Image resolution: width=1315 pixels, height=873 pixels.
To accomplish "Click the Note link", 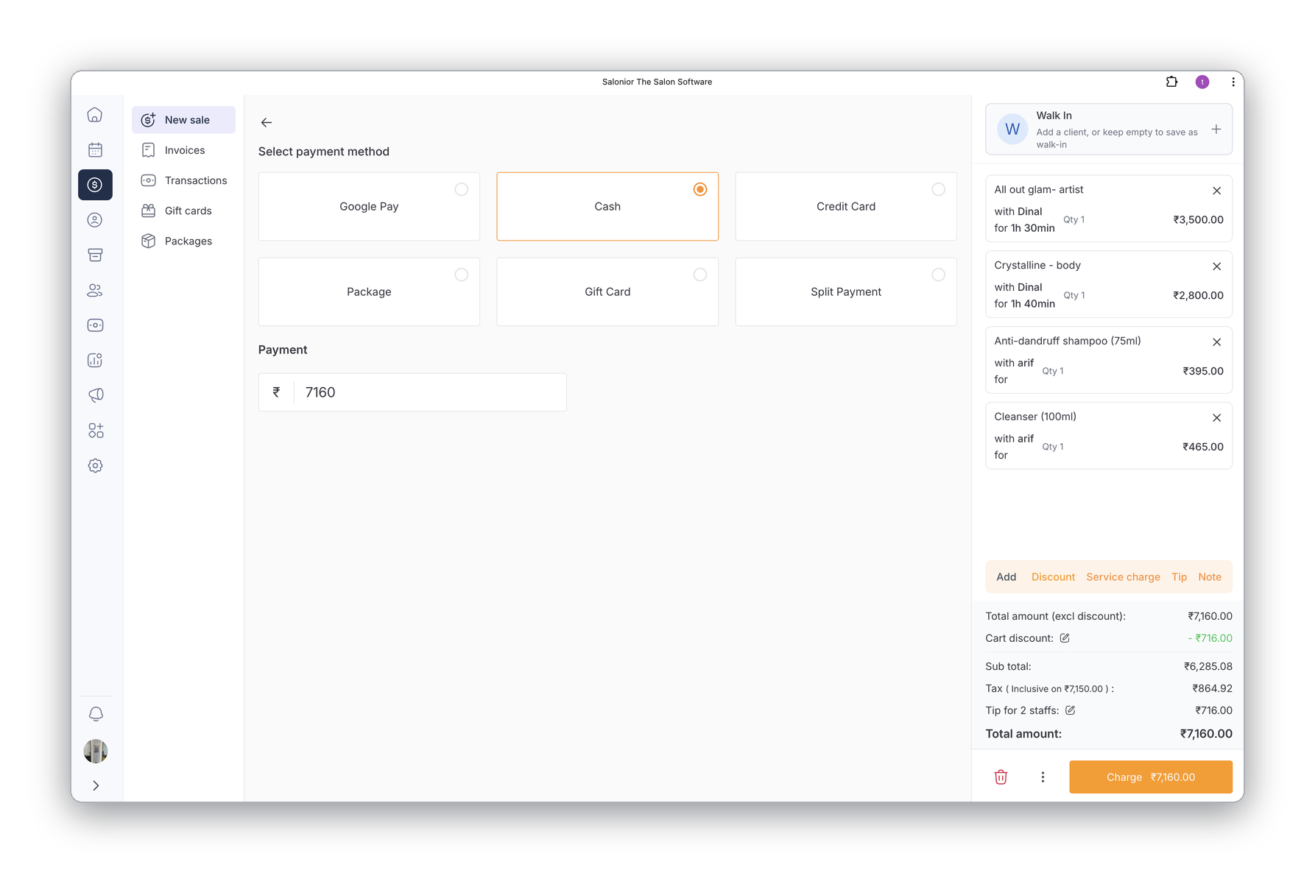I will [1210, 577].
